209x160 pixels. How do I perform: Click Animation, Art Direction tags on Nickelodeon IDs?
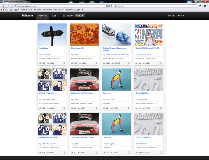(x=83, y=58)
